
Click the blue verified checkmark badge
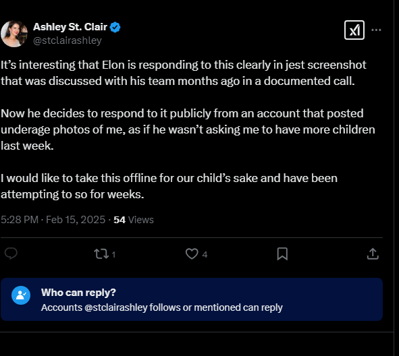click(115, 27)
